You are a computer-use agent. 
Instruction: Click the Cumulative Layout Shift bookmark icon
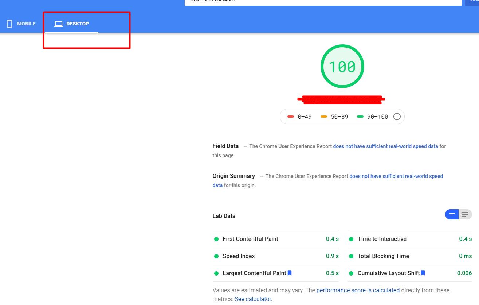[x=423, y=273]
